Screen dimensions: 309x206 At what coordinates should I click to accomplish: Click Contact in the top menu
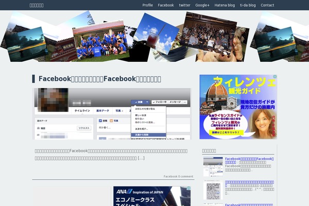(x=267, y=5)
